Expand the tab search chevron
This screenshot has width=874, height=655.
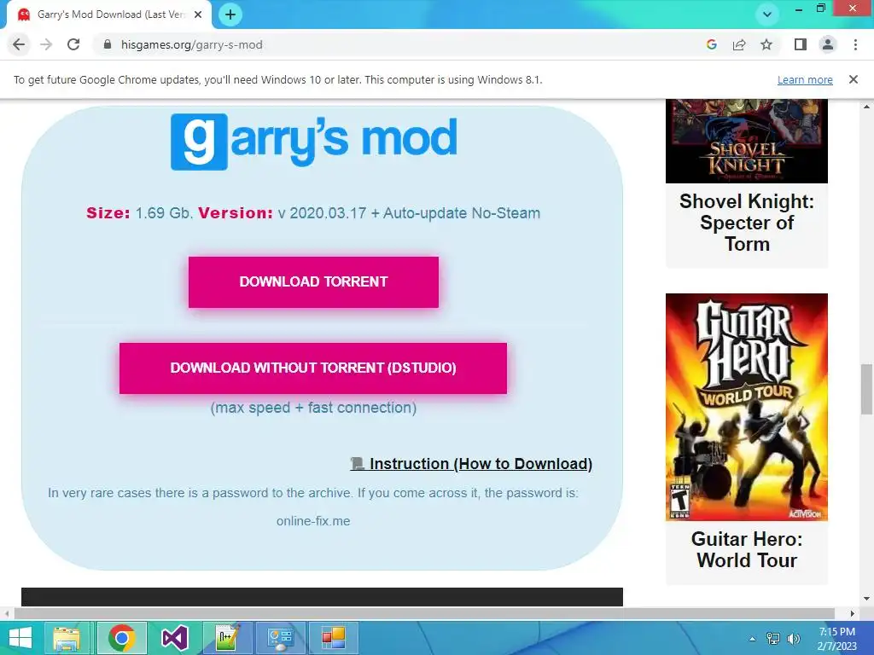pyautogui.click(x=767, y=14)
